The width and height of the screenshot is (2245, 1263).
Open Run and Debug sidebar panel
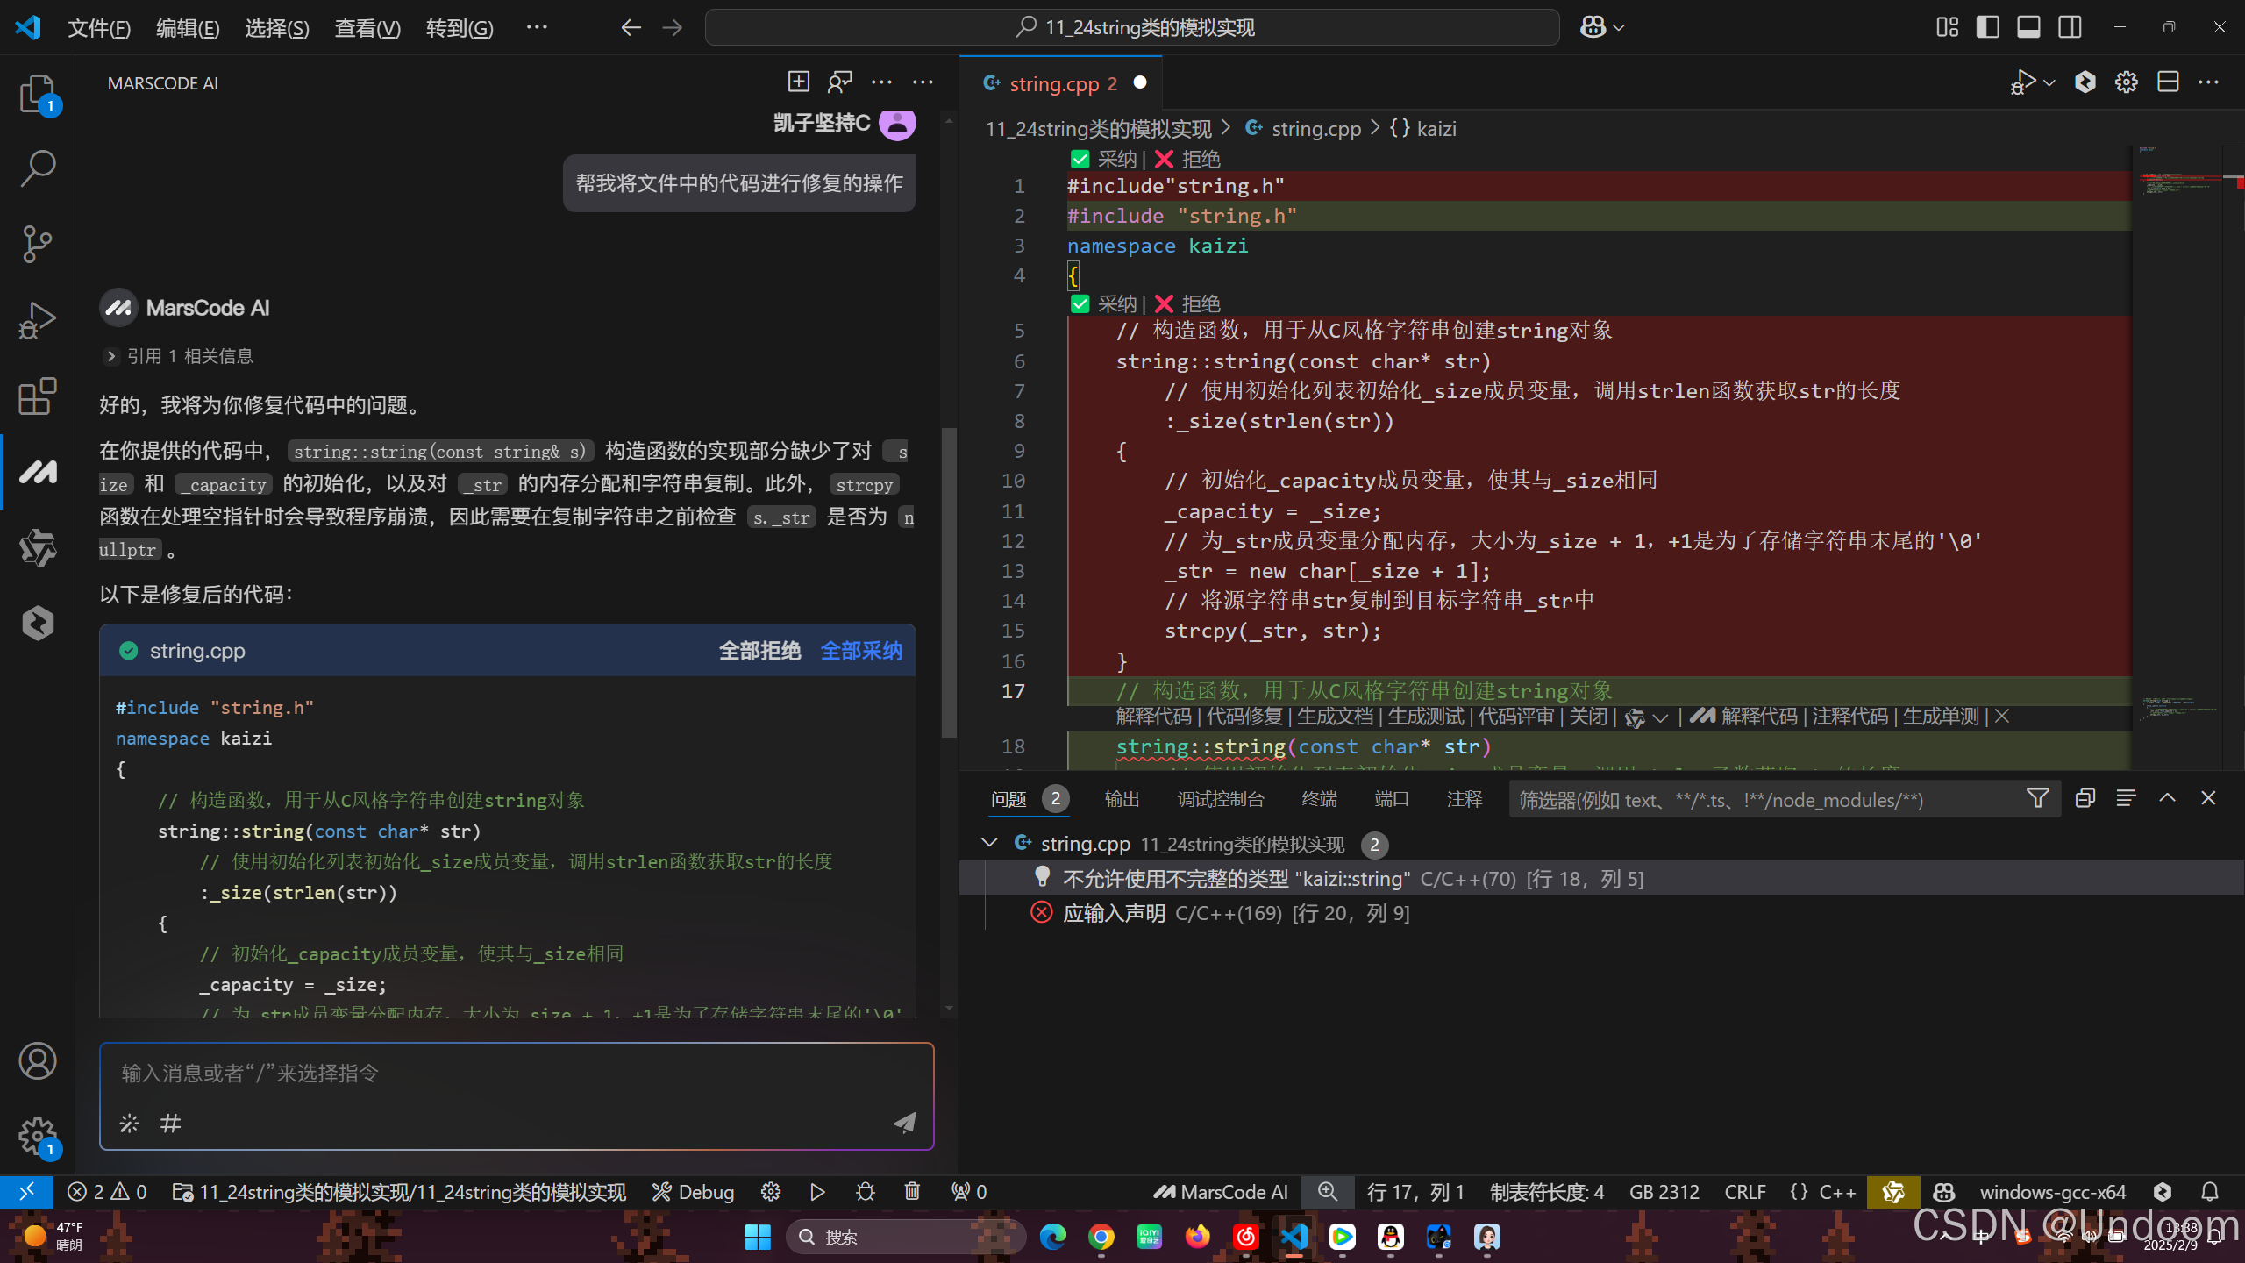click(x=37, y=320)
